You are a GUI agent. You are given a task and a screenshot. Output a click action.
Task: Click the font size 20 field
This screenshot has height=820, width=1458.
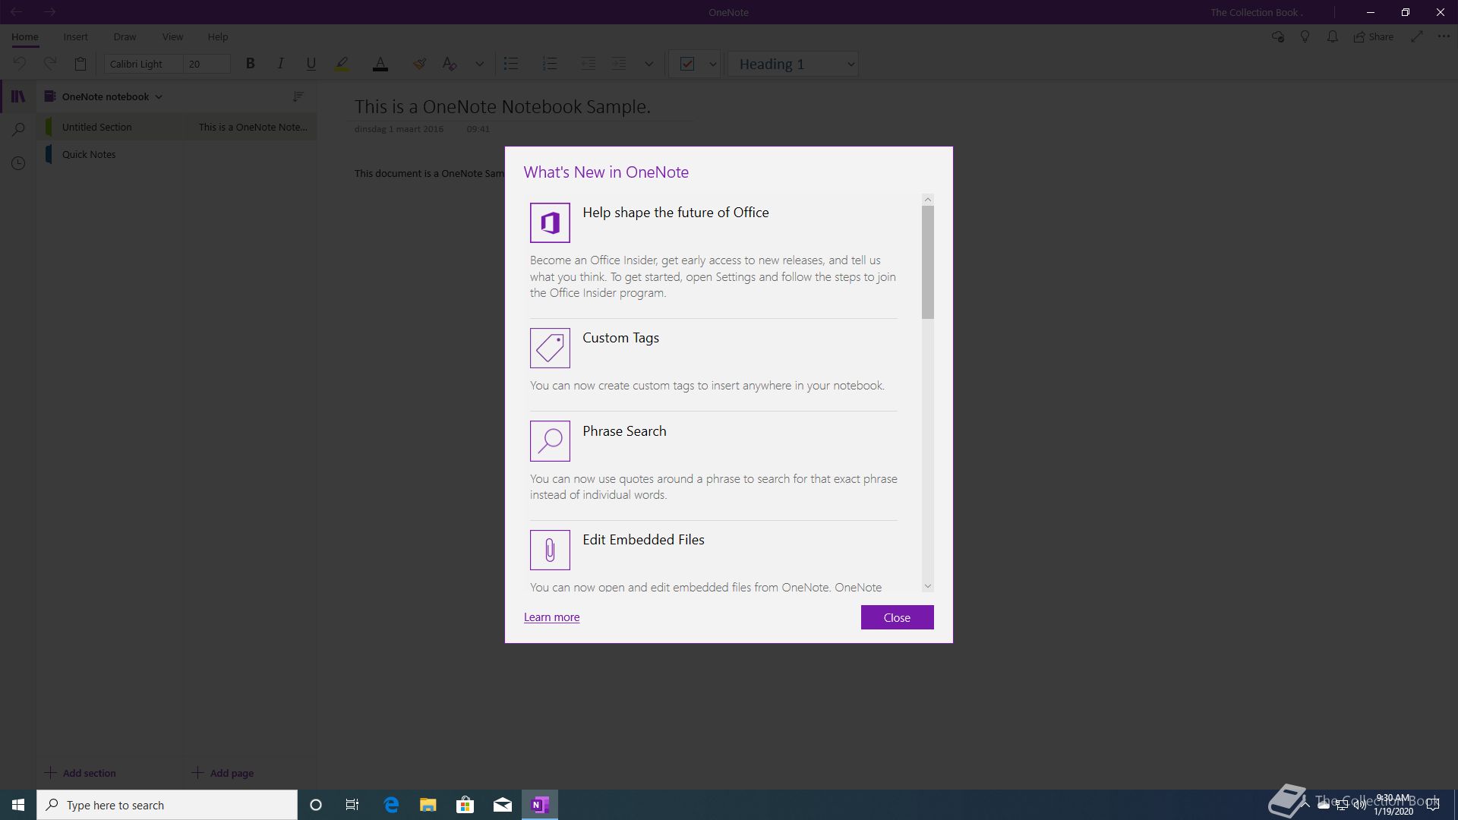click(x=207, y=64)
